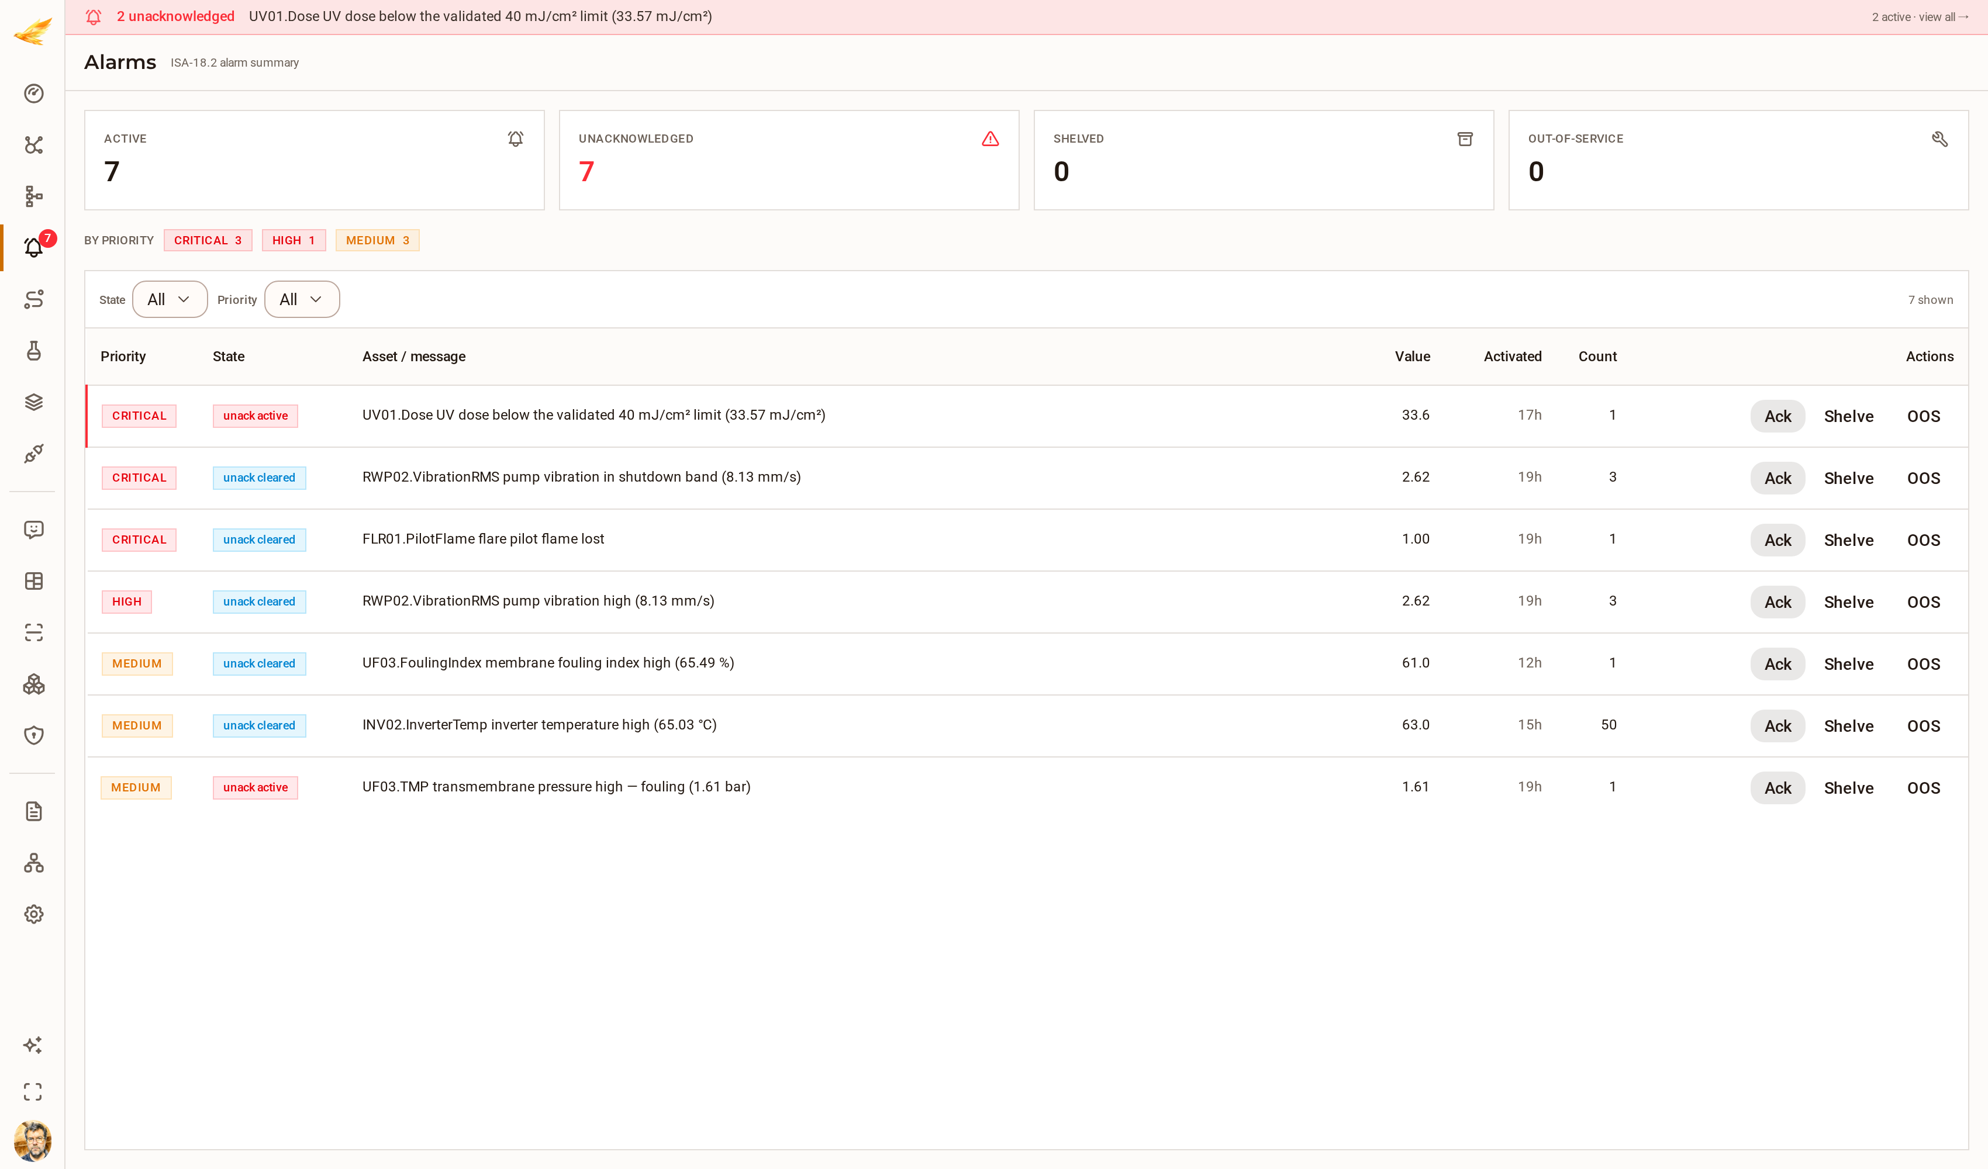Click the ringing bell icon in alert banner
Viewport: 1988px width, 1169px height.
click(x=93, y=16)
